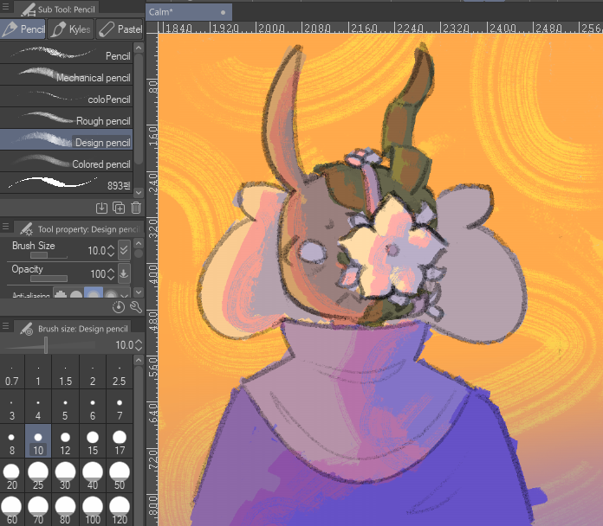Set brush size preset 25
The height and width of the screenshot is (526, 603).
[x=38, y=475]
